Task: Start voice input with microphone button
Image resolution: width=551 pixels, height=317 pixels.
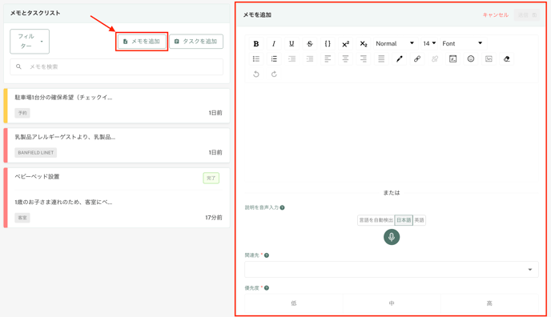Action: tap(392, 237)
